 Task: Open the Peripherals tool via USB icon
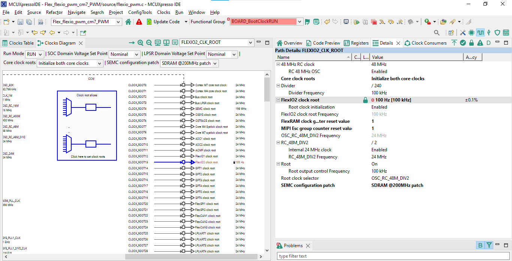489,33
